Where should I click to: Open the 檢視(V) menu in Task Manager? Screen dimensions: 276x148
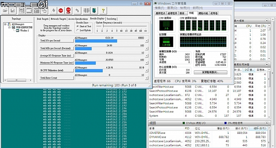coord(185,8)
